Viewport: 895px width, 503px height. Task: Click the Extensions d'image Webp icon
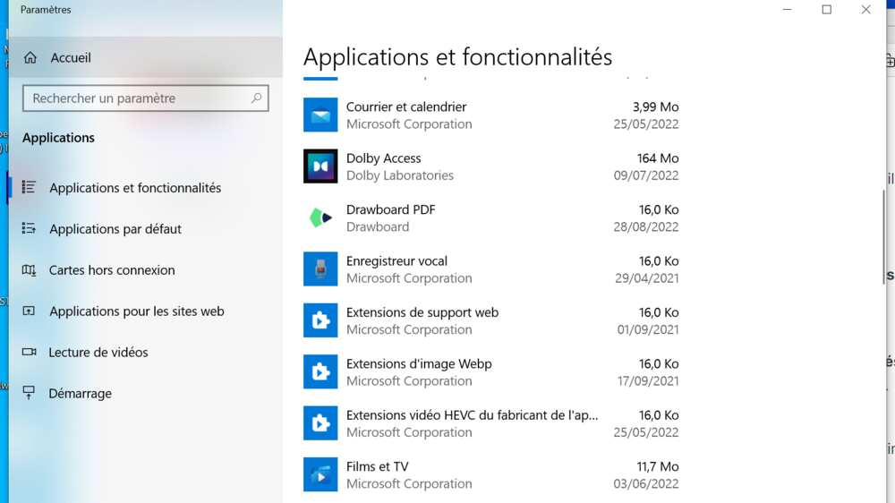(x=320, y=371)
